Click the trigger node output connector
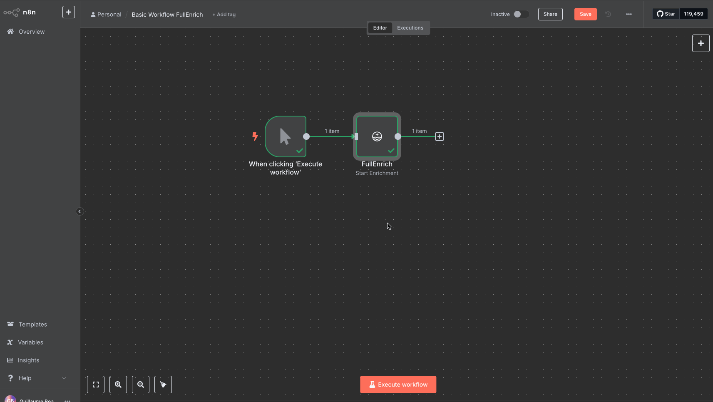The height and width of the screenshot is (402, 713). [306, 136]
